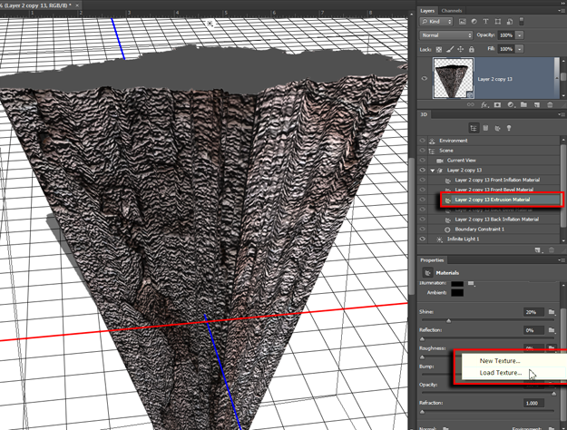Click the Ambient color swatch
The image size is (567, 430).
tap(459, 292)
